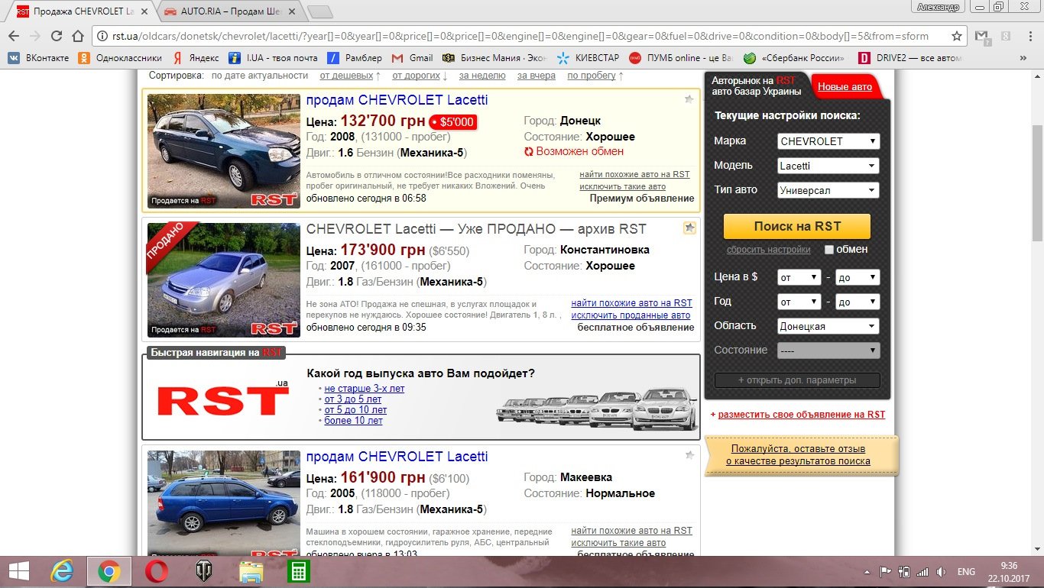Choose the более 10 лет link
This screenshot has height=588, width=1044.
pos(354,421)
